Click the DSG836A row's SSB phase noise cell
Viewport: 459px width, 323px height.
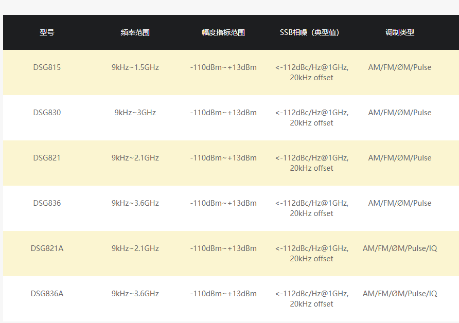click(x=311, y=299)
